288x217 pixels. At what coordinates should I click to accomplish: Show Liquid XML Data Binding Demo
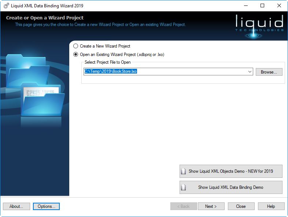coord(231,187)
